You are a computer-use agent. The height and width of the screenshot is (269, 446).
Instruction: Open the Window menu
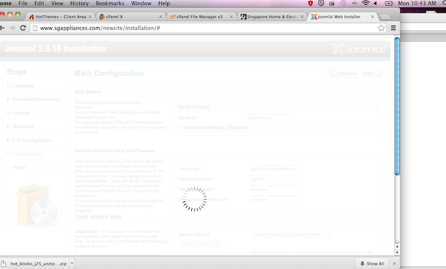coord(141,3)
